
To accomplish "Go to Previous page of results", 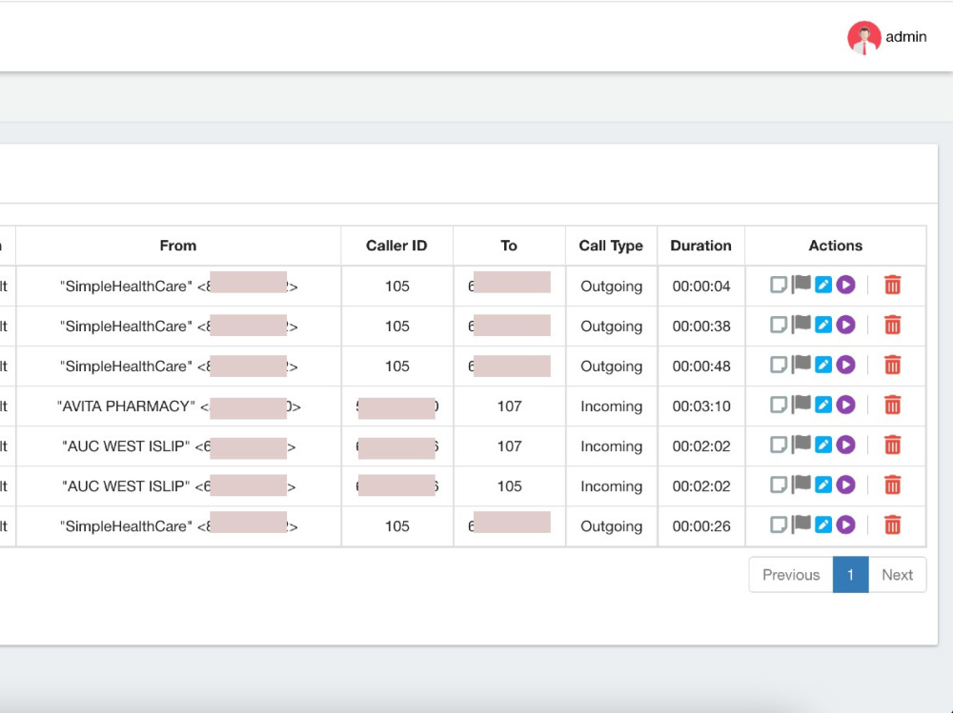I will pyautogui.click(x=791, y=575).
